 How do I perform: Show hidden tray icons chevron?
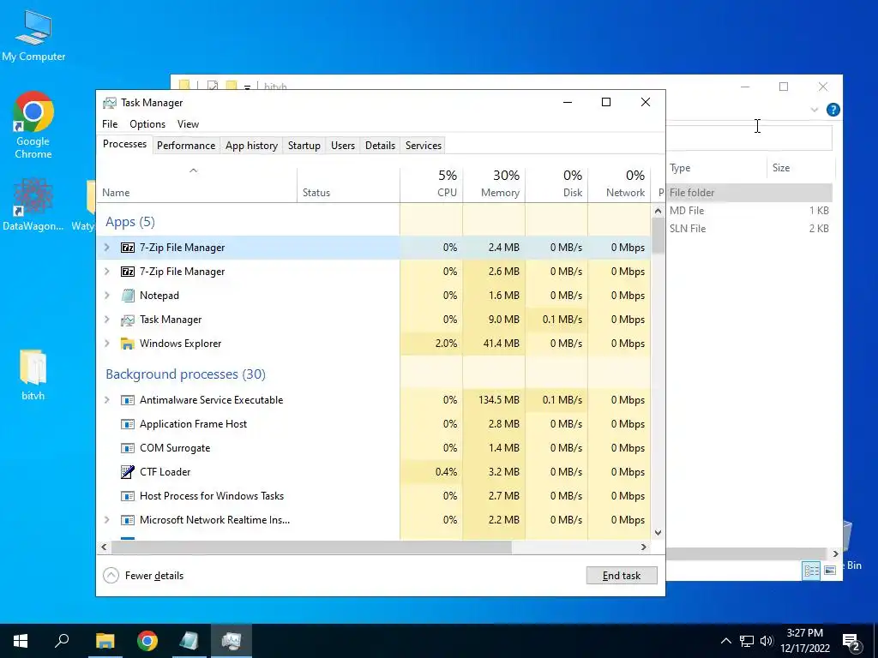click(725, 641)
